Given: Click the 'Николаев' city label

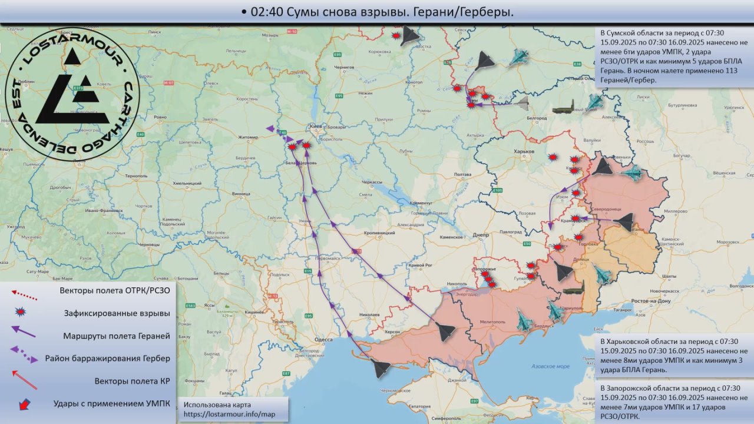Looking at the screenshot, I should click(368, 314).
